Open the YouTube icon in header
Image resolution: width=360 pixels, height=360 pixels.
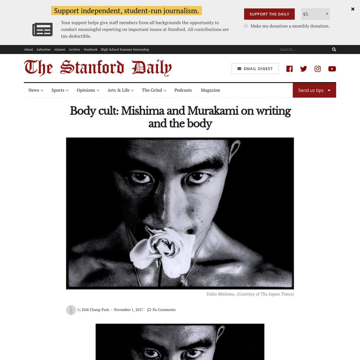[x=332, y=69]
